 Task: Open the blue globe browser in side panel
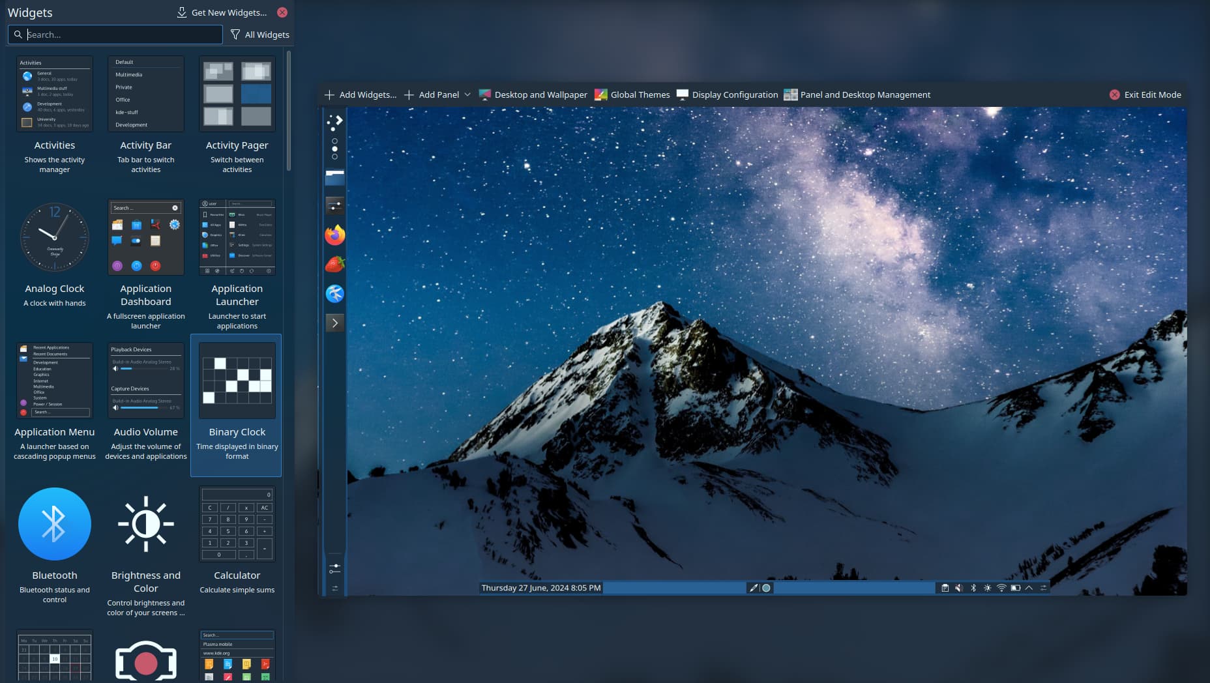pos(334,293)
